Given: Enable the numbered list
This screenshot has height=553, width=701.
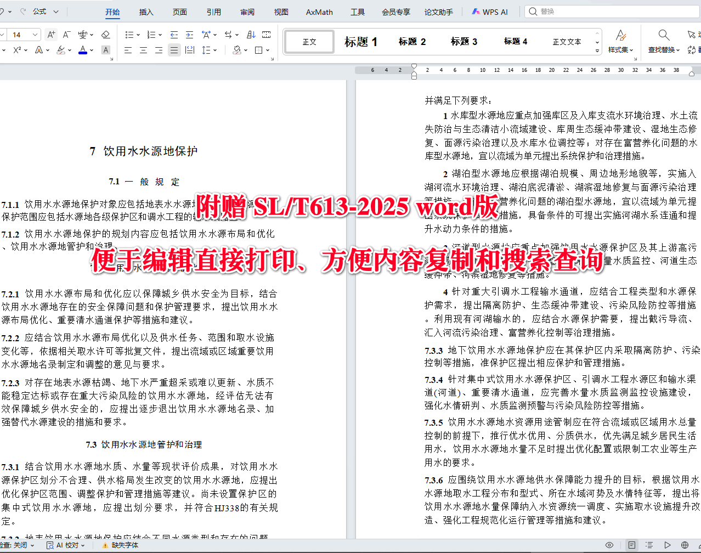Looking at the screenshot, I should (x=152, y=34).
